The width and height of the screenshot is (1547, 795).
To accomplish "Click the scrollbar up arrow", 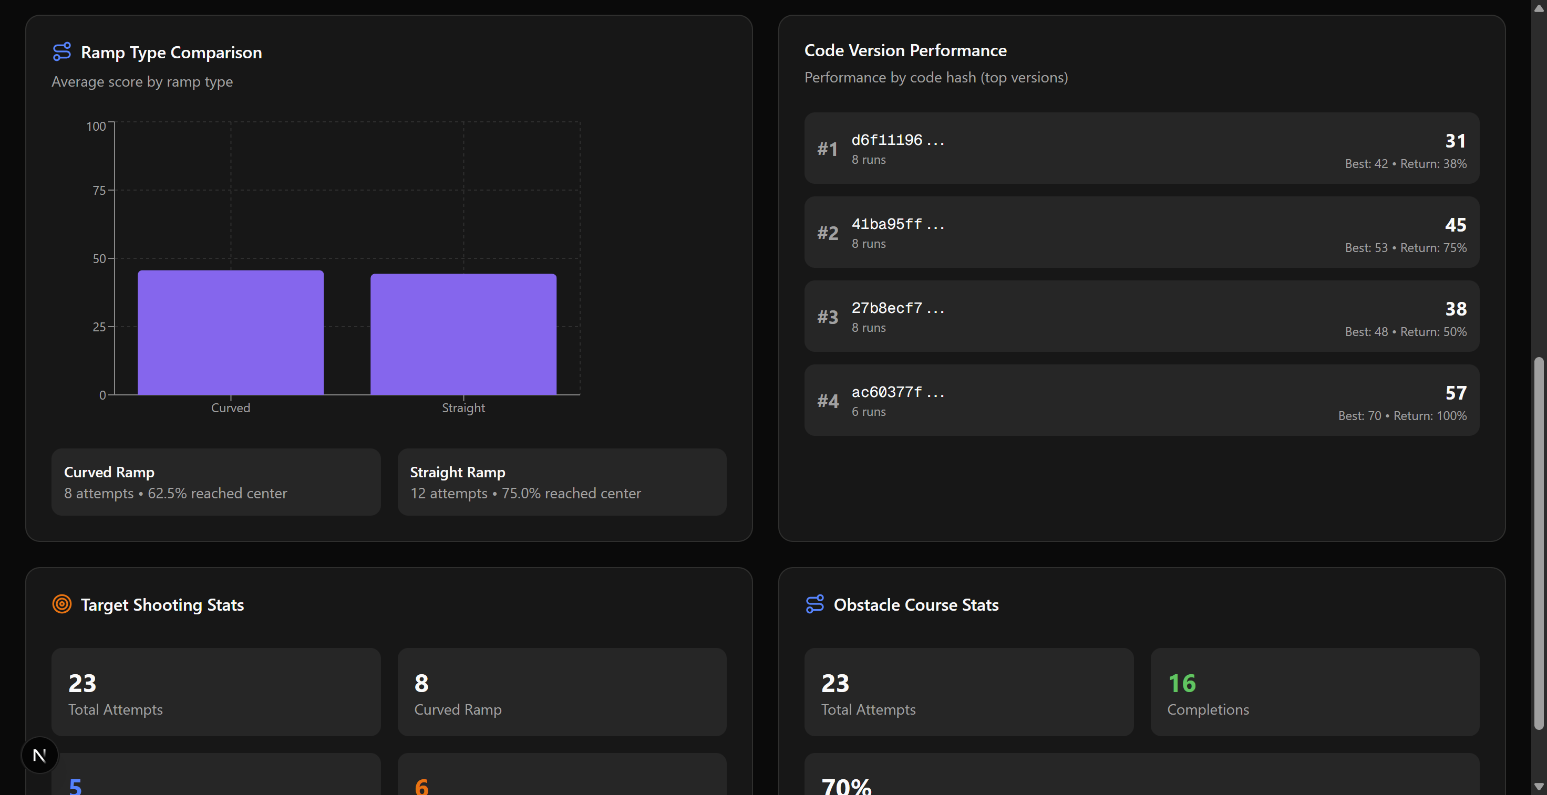I will click(1538, 8).
